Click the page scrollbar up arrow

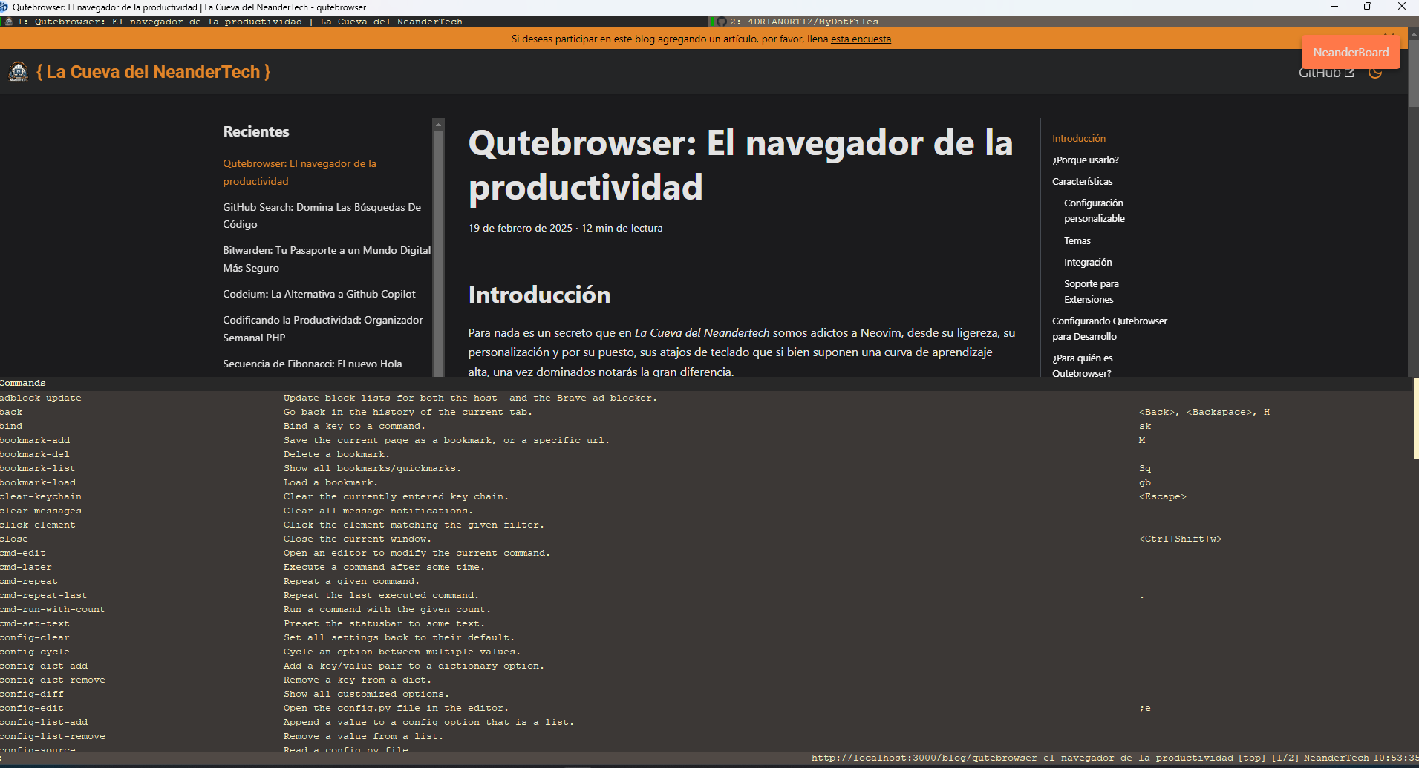[x=1413, y=33]
